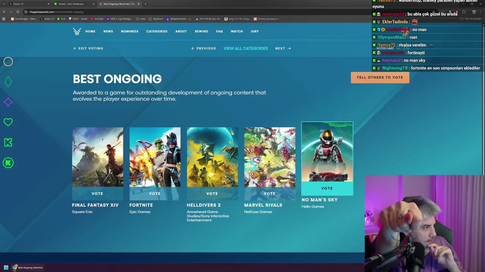Open a new browser tab with plus button
The image size is (485, 272).
(x=145, y=4)
